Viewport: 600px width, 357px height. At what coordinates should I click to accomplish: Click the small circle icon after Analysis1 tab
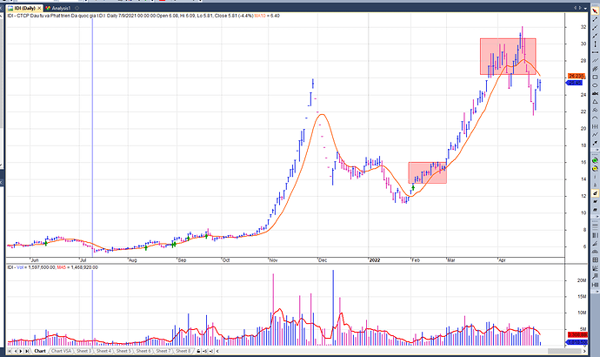(78, 7)
